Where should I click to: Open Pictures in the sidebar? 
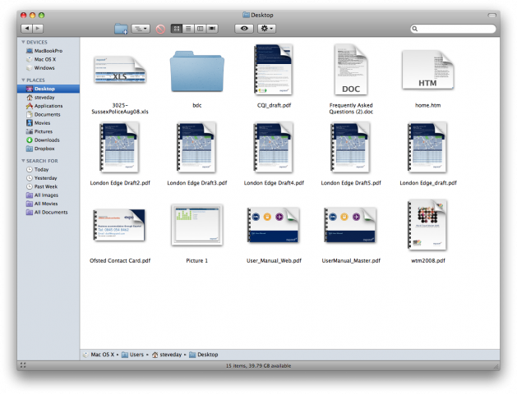pyautogui.click(x=48, y=131)
